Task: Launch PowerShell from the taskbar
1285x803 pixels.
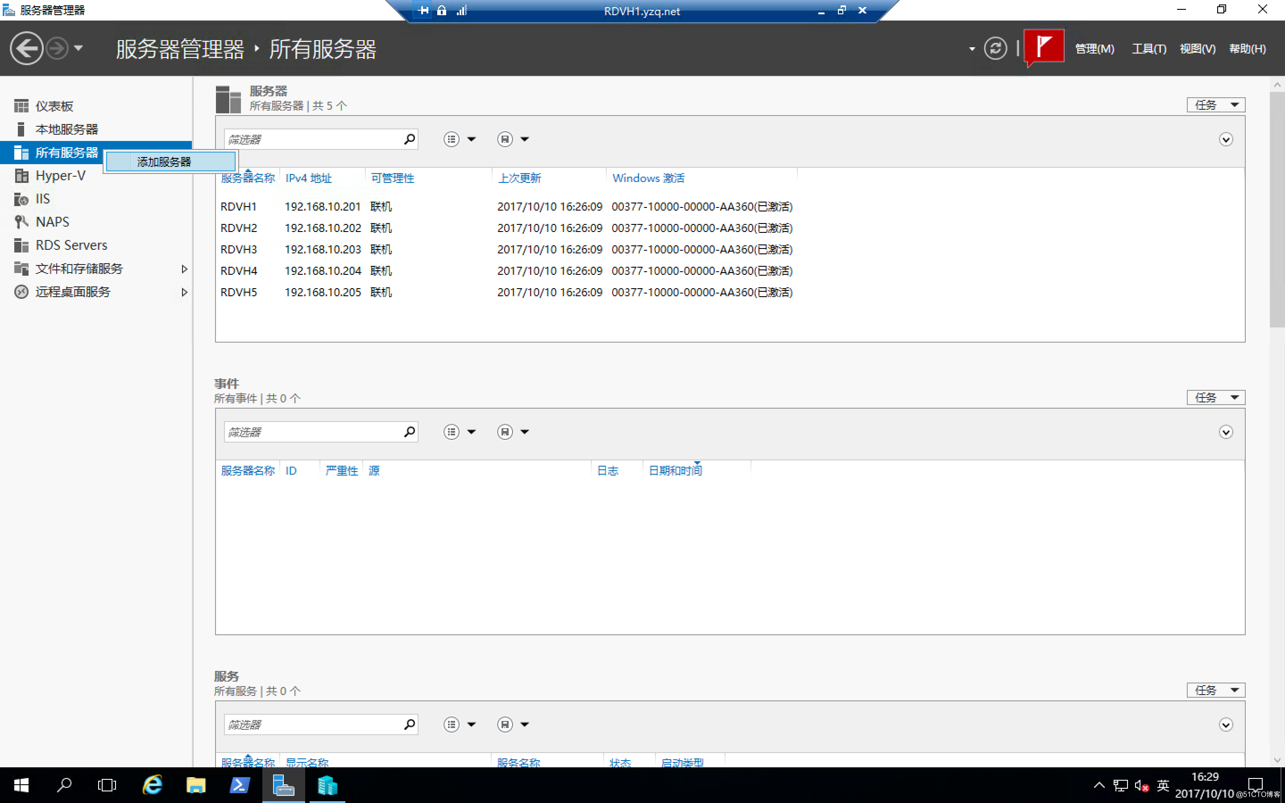Action: [240, 785]
